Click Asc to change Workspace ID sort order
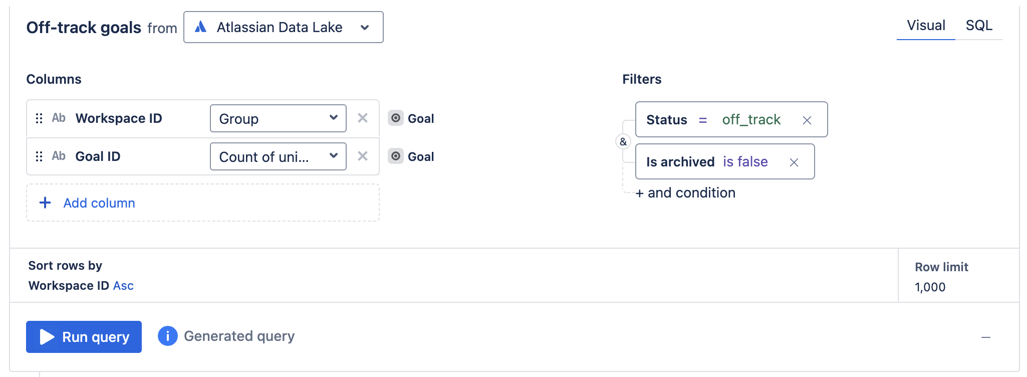Screen dimensions: 1027x377 point(123,285)
